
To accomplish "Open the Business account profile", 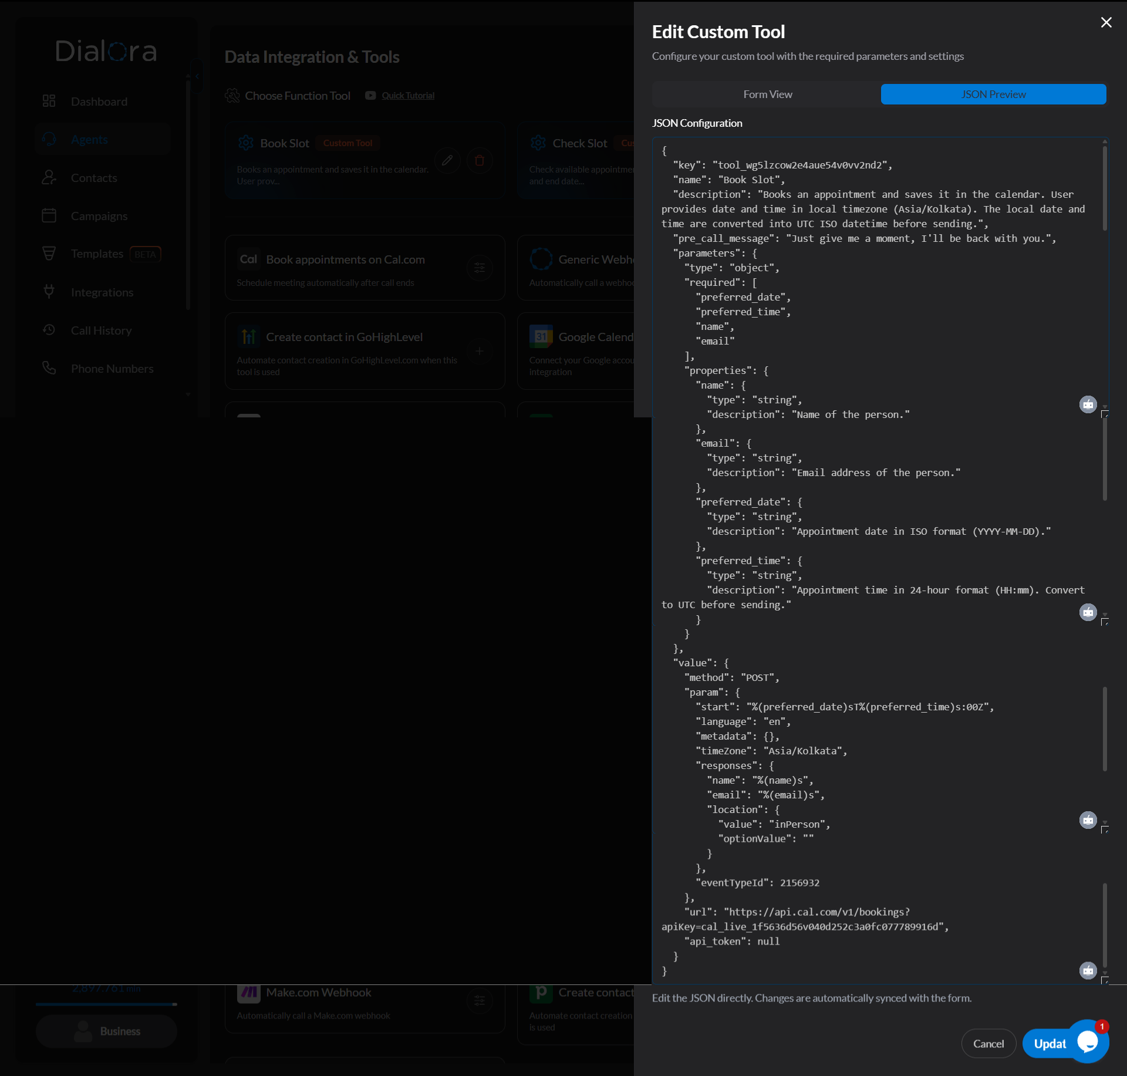I will 106,1031.
